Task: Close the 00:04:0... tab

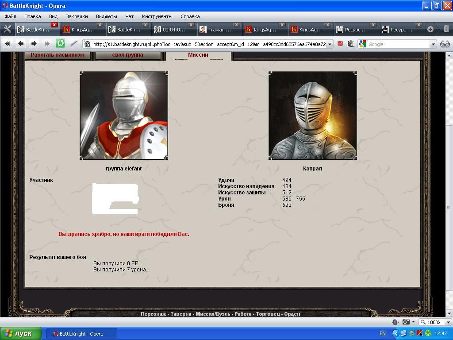Action: pyautogui.click(x=191, y=25)
